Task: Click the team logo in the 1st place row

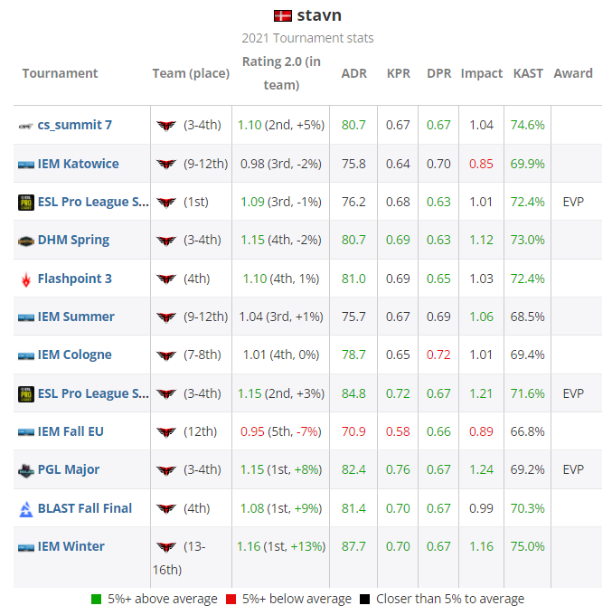Action: click(166, 203)
